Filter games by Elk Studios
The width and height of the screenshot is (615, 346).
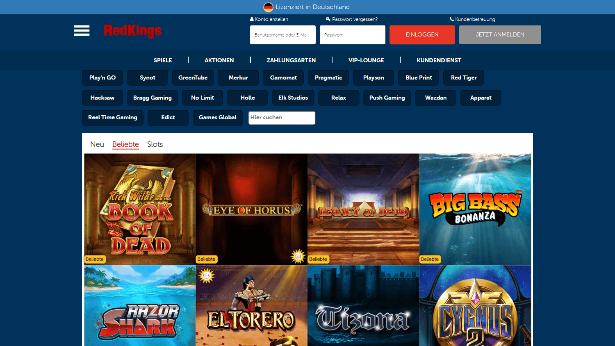point(293,98)
